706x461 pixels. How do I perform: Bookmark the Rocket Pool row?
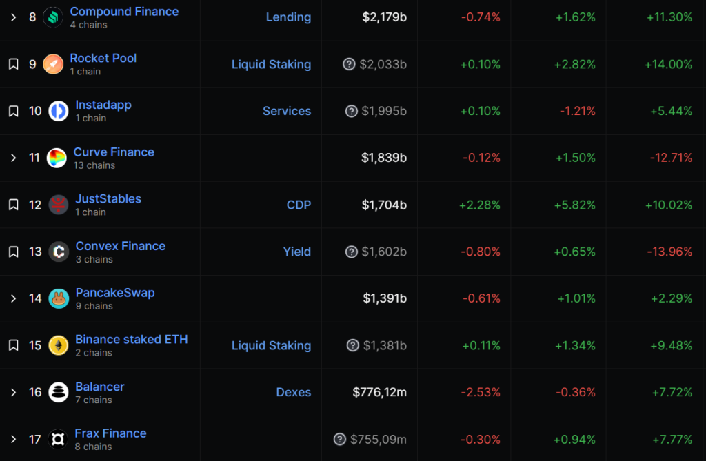[x=13, y=64]
